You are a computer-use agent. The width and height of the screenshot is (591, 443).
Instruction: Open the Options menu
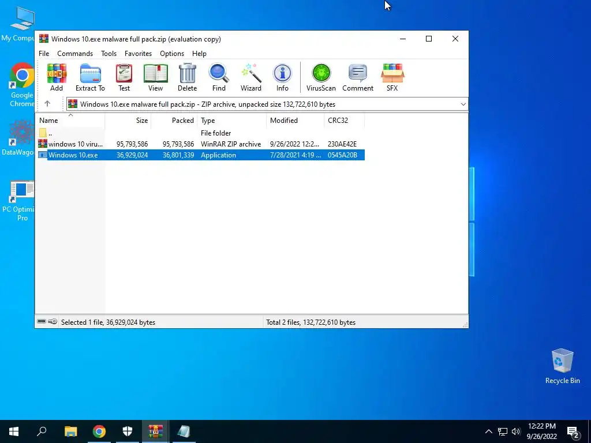point(172,54)
